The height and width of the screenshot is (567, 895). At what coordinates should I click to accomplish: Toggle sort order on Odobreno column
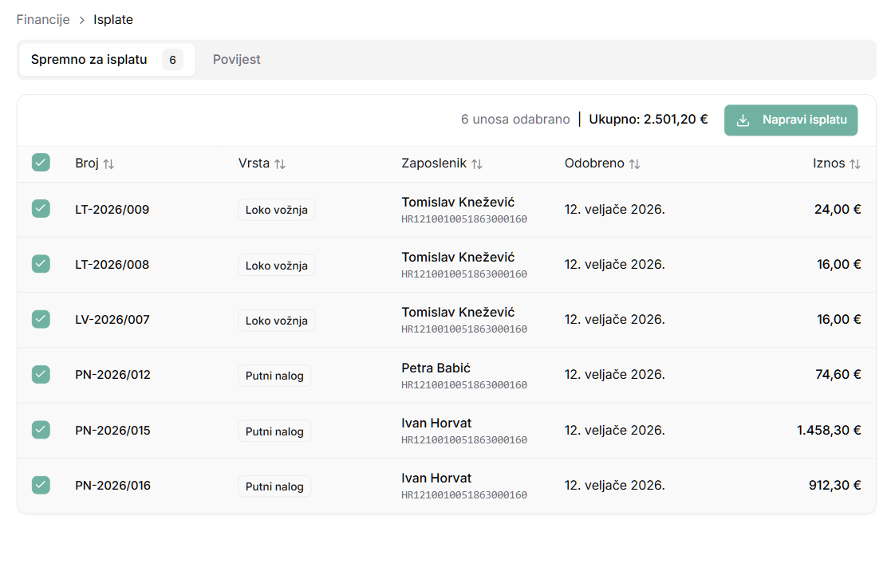[634, 163]
